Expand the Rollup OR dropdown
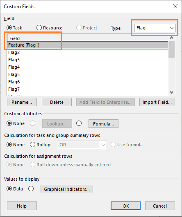The height and width of the screenshot is (217, 182). [82, 145]
